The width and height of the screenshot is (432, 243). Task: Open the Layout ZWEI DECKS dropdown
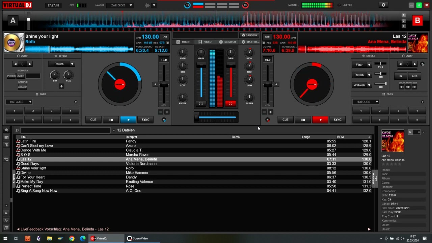(x=120, y=5)
